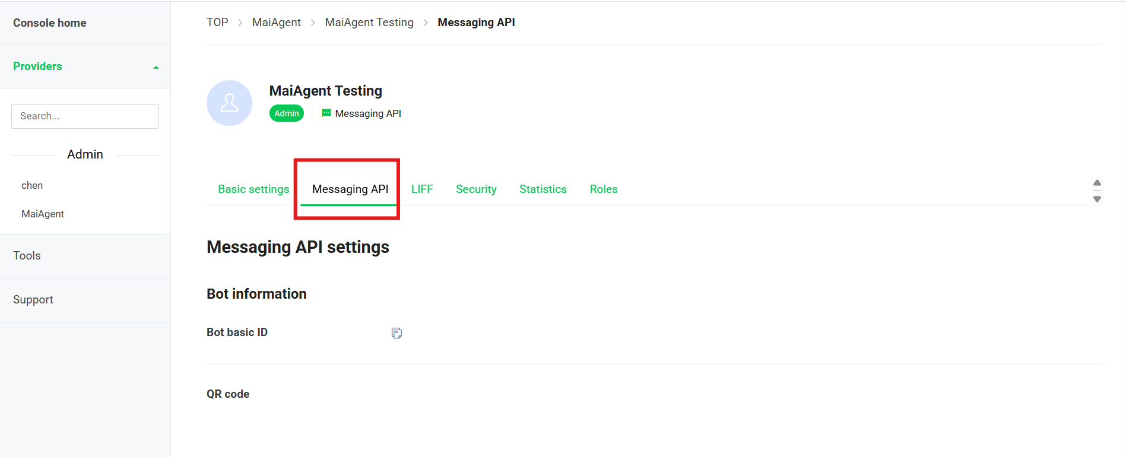
Task: Go to the Roles tab
Action: (604, 189)
